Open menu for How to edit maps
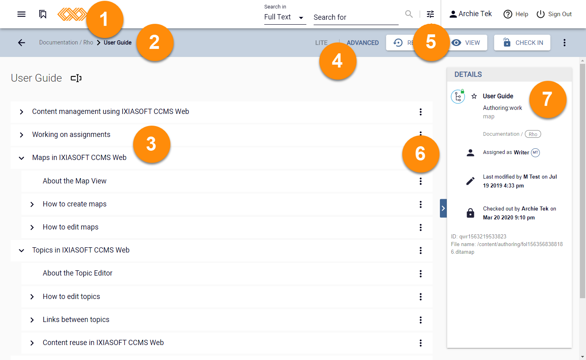 [x=420, y=227]
